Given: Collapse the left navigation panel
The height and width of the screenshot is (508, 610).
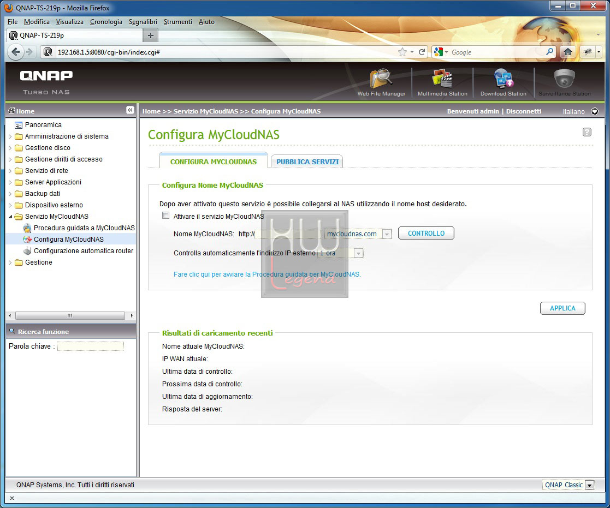Looking at the screenshot, I should [130, 110].
